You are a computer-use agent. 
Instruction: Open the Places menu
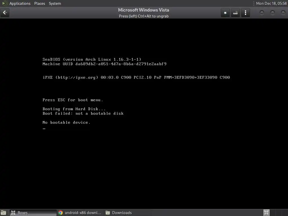tap(39, 3)
